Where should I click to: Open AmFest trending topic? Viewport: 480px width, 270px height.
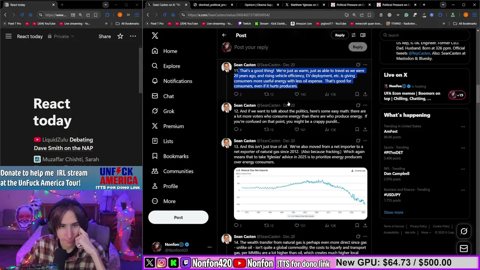pyautogui.click(x=391, y=131)
